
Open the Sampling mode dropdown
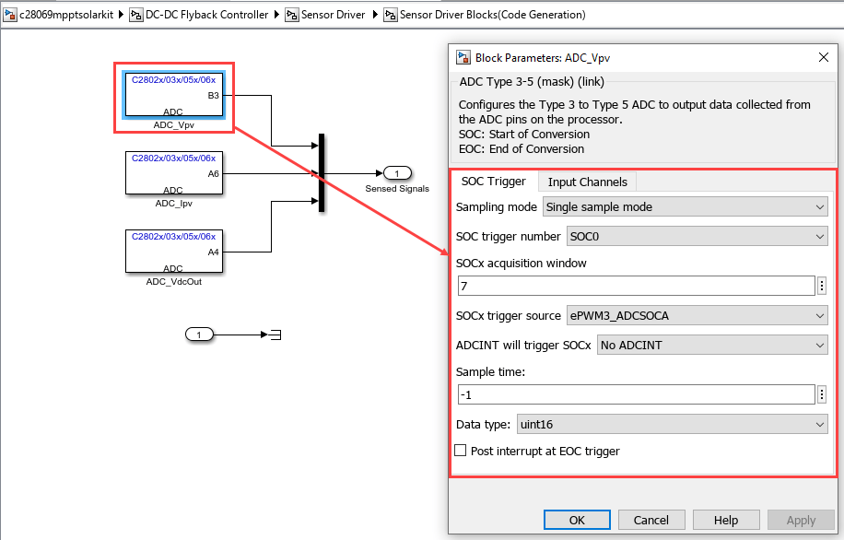point(686,206)
